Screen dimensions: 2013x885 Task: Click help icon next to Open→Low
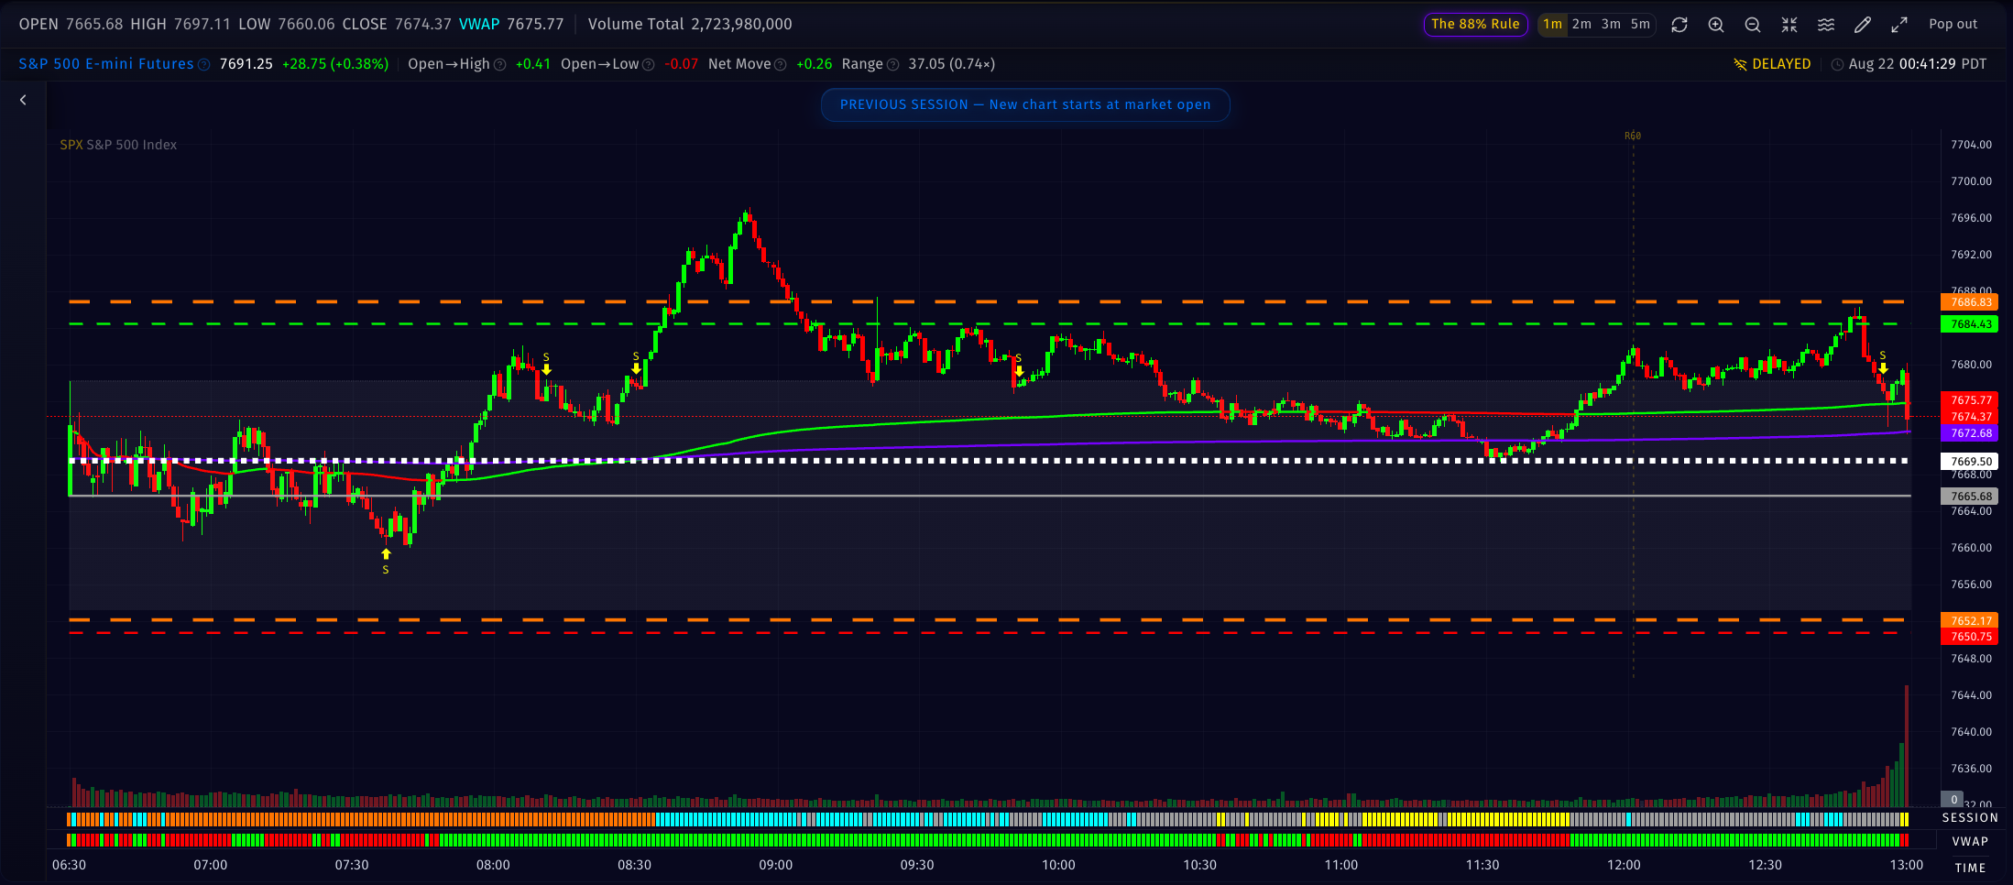[x=648, y=65]
